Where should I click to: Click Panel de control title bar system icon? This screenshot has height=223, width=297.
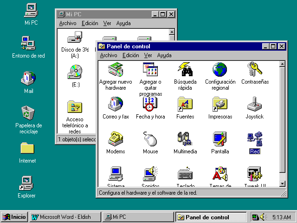pos(102,46)
